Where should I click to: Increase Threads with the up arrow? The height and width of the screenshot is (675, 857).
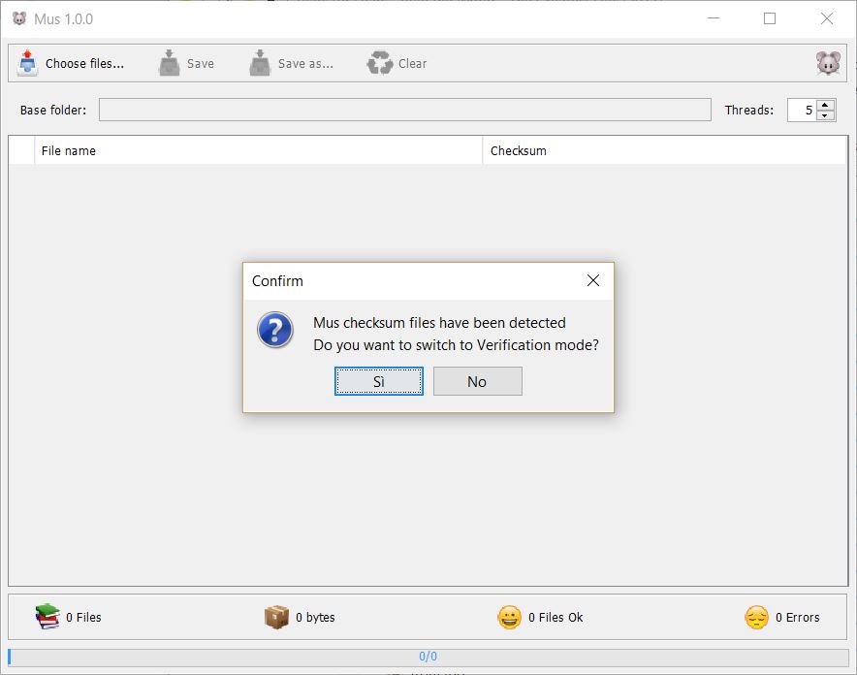825,105
